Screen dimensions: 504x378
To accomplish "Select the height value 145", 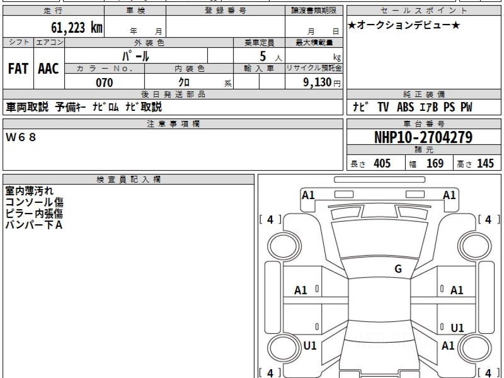I will click(x=485, y=163).
